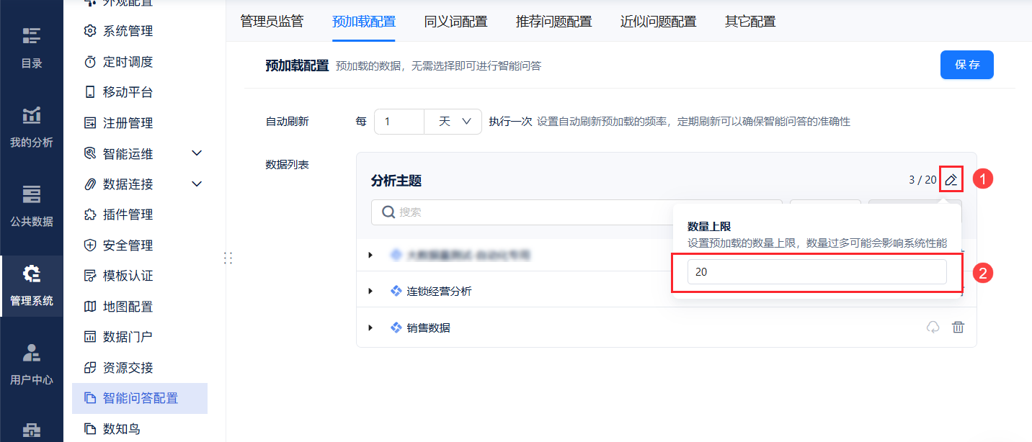
Task: Click the cloud refresh icon for 销售数据
Action: [933, 328]
